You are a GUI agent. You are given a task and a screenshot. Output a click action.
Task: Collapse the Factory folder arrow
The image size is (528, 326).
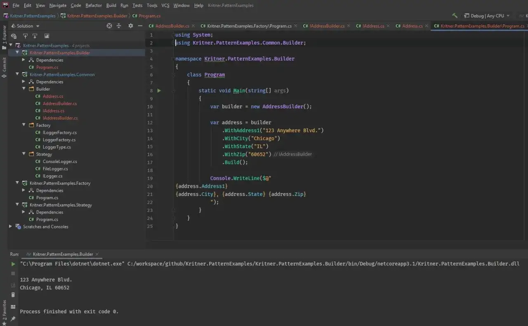pos(24,125)
